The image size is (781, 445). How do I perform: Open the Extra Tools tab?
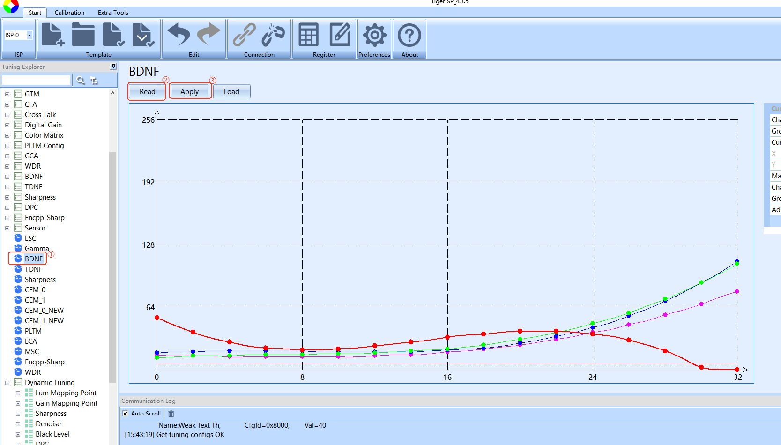tap(113, 13)
